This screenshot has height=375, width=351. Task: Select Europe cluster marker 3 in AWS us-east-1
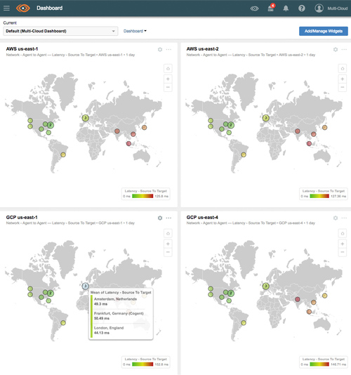coord(86,118)
